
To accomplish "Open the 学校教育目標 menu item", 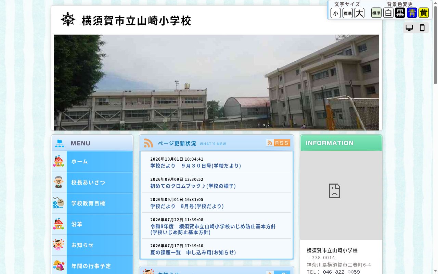I will (92, 203).
